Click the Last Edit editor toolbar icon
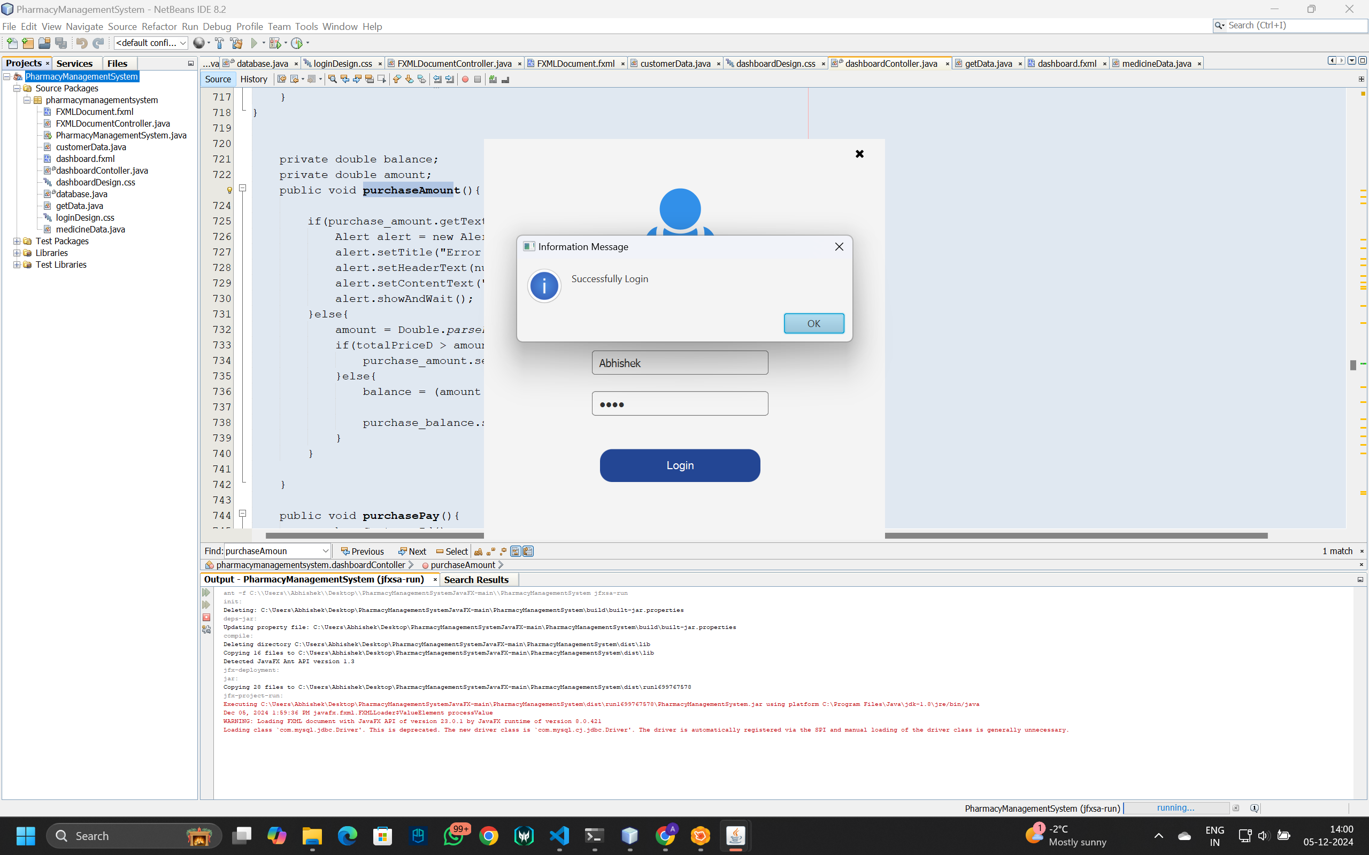This screenshot has width=1369, height=855. (x=282, y=79)
